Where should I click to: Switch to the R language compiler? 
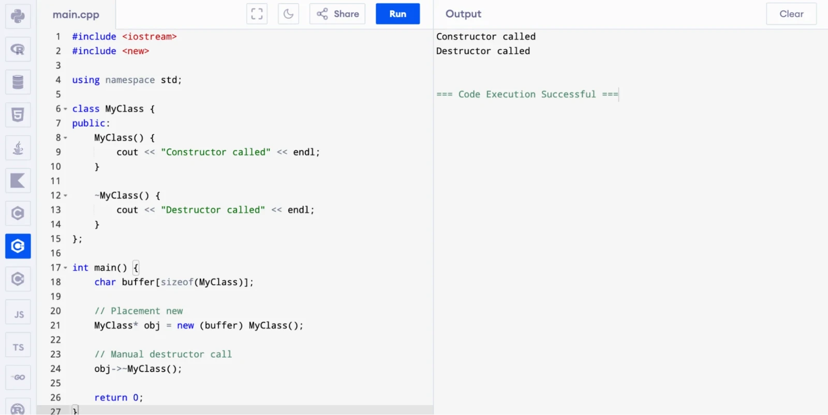[x=18, y=49]
